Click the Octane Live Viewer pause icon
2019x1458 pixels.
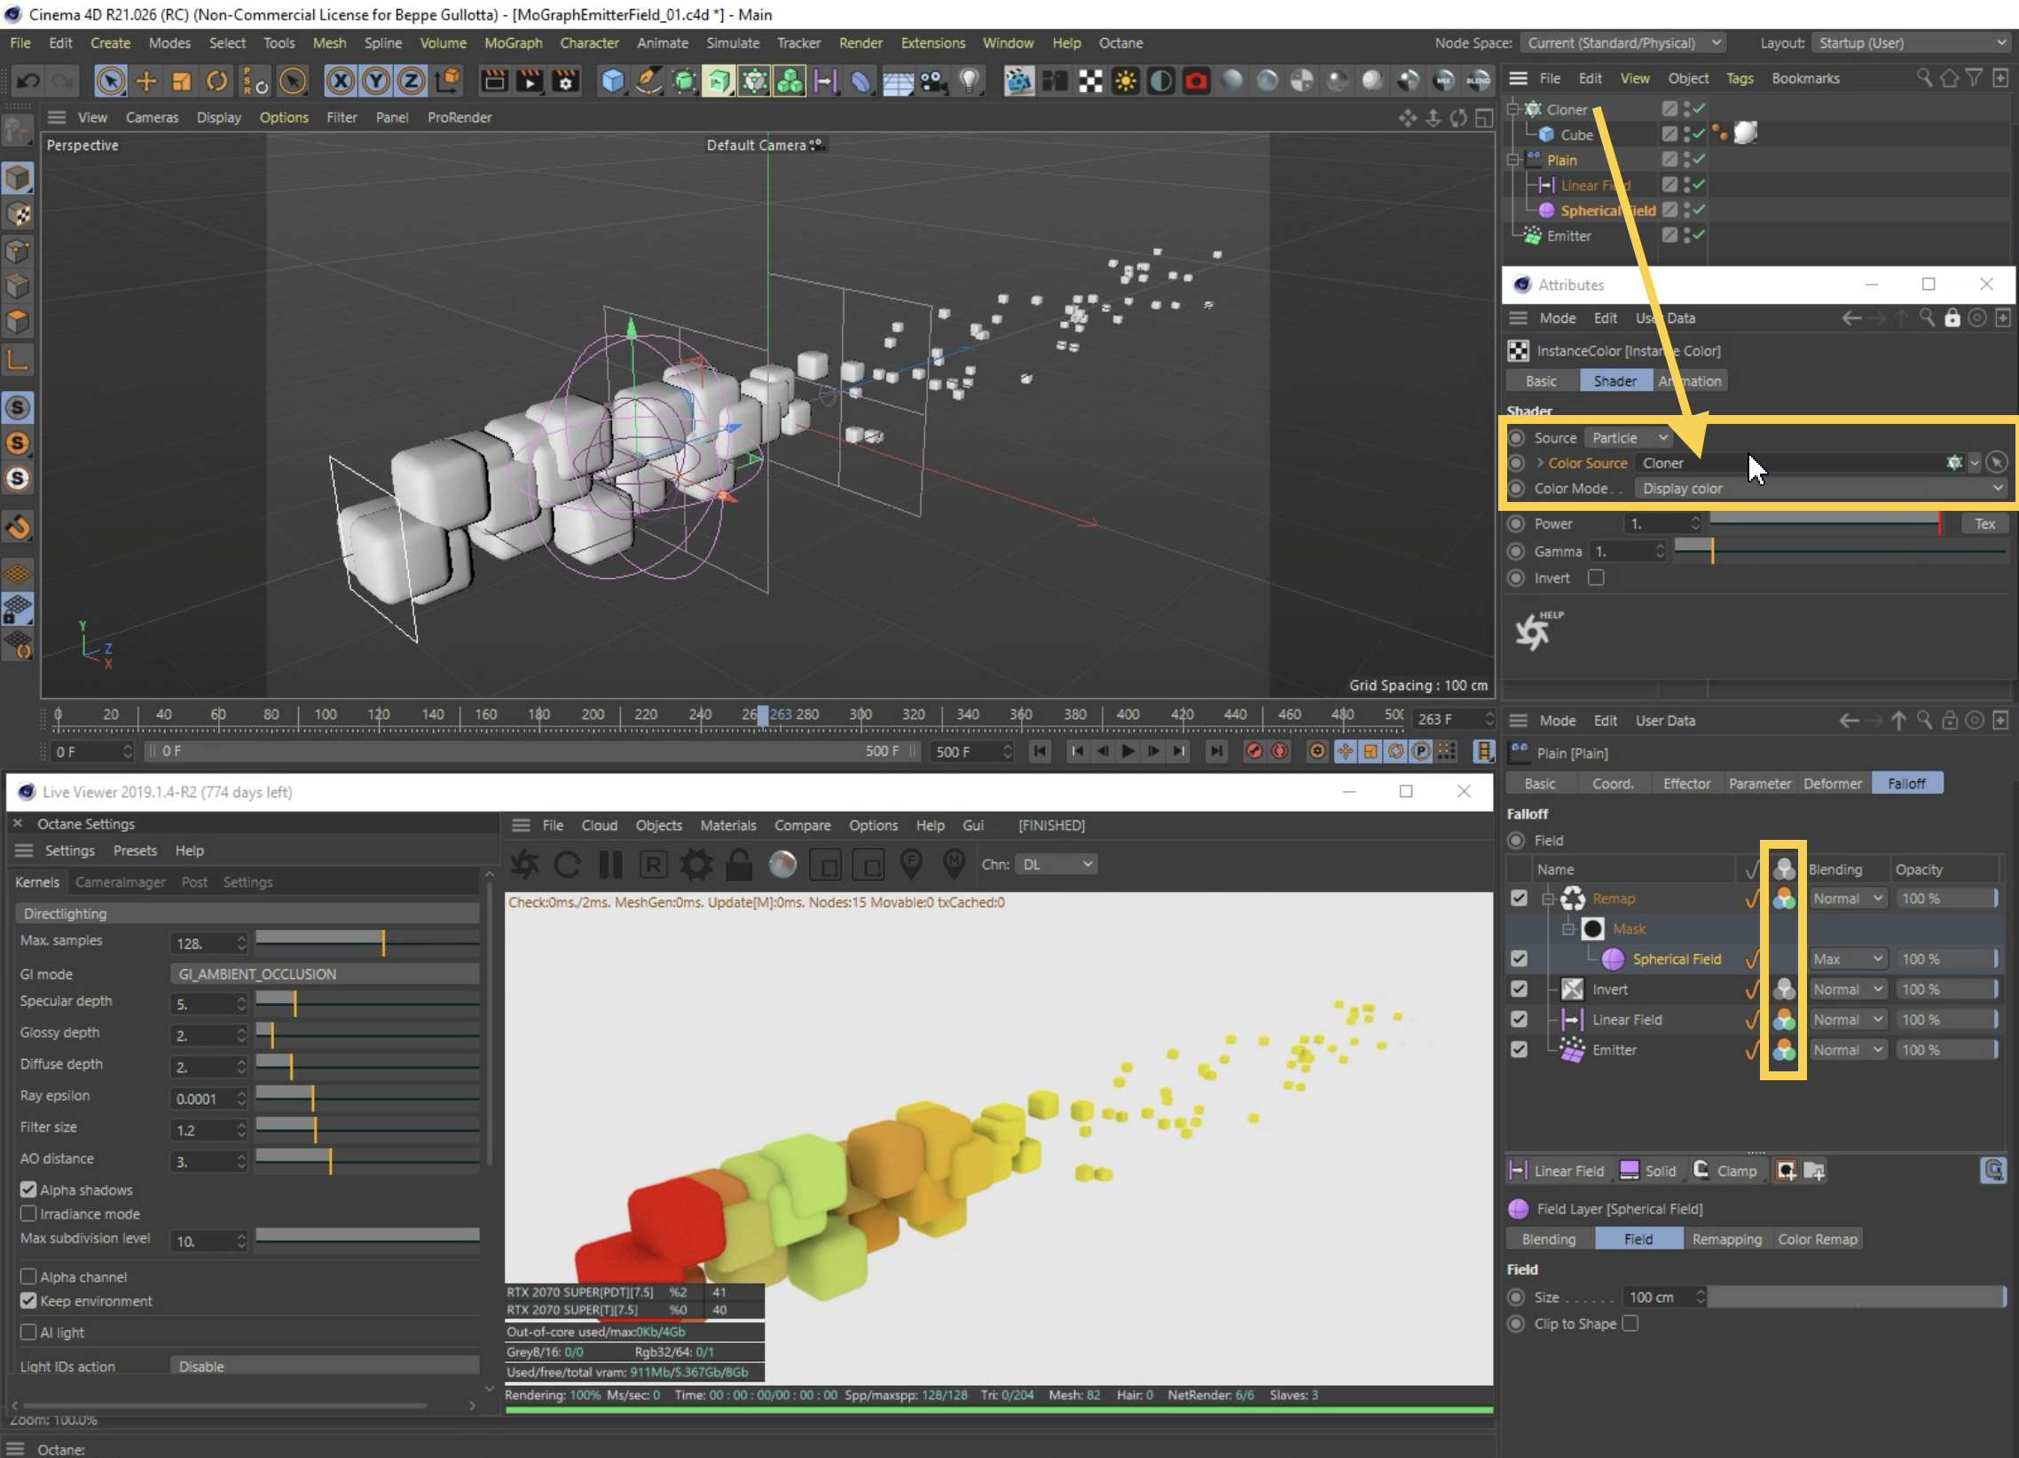[x=610, y=865]
